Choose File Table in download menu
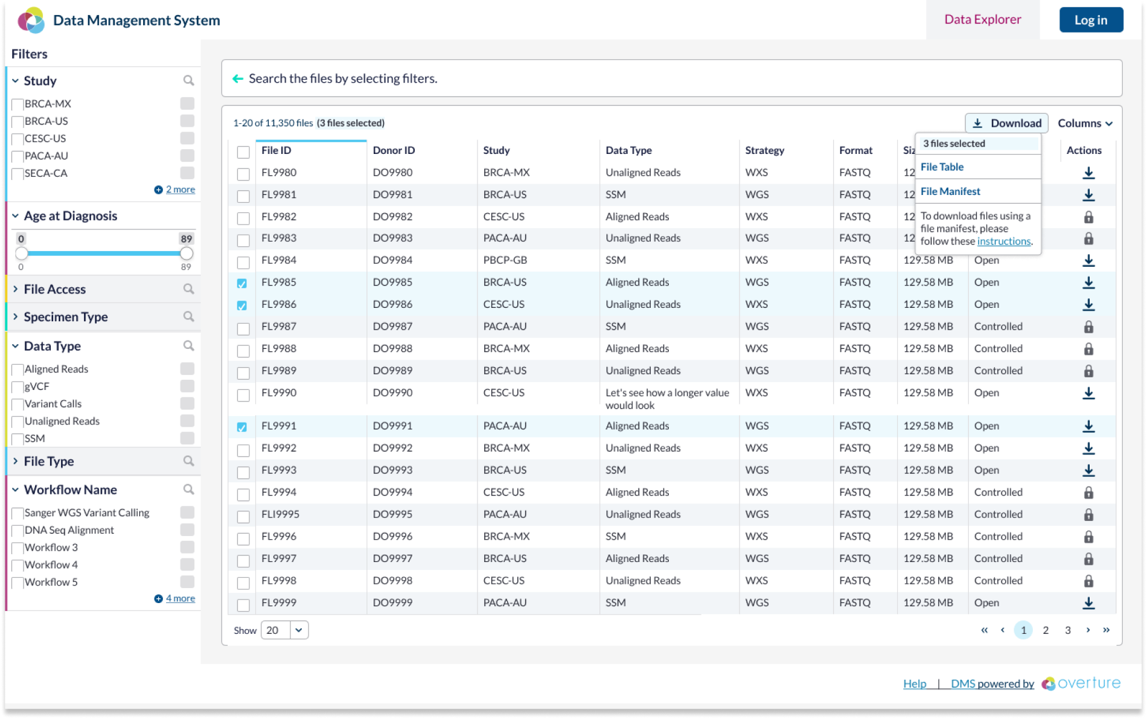Screen dimensions: 1147x719 point(942,167)
